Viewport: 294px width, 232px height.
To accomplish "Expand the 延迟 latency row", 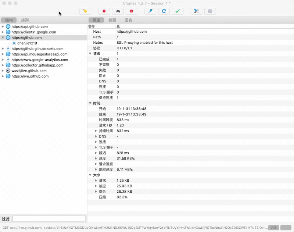I will 96,153.
